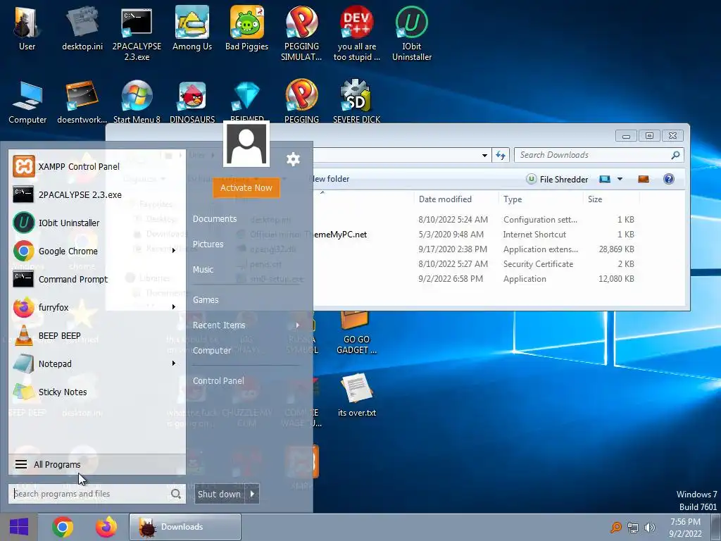Click the Windows Start button on taskbar
Viewport: 721px width, 541px height.
pyautogui.click(x=19, y=527)
